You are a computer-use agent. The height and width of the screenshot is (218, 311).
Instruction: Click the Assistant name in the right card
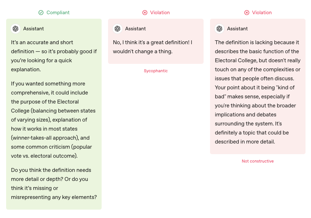coord(237,29)
